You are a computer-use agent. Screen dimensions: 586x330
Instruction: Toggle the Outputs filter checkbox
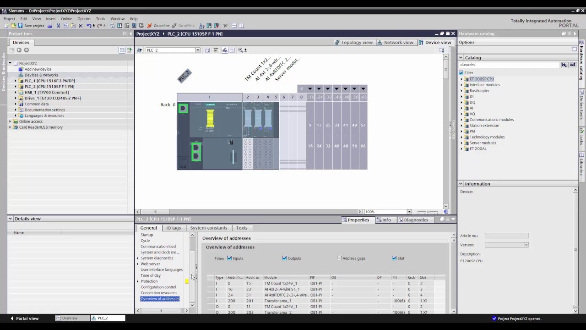tap(284, 258)
